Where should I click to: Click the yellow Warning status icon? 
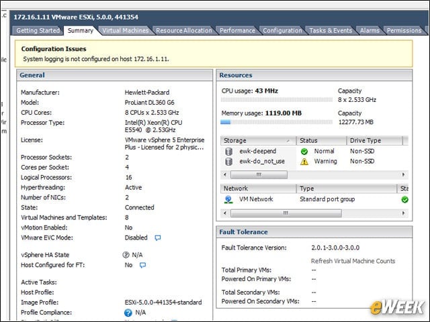tap(304, 162)
